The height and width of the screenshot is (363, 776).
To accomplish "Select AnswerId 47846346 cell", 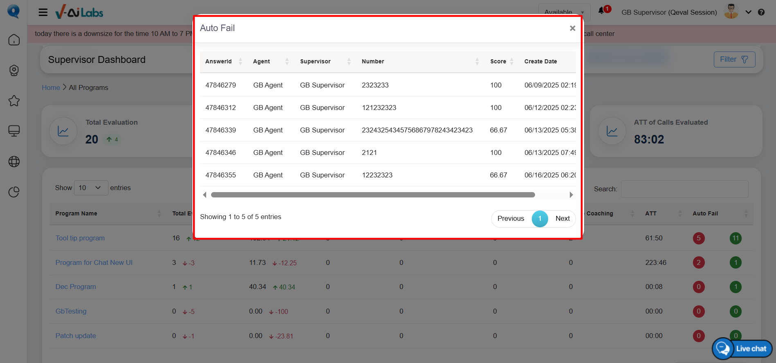I will point(220,152).
